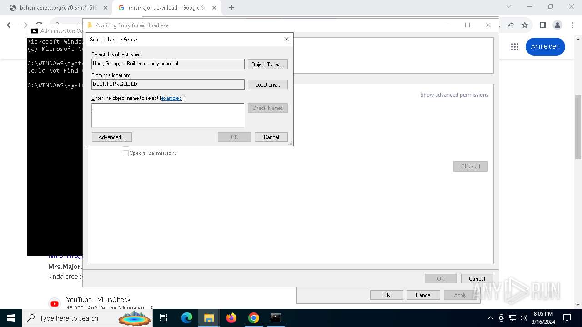Screen dimensions: 582x327
Task: Toggle Special permissions checkbox
Action: [125, 154]
